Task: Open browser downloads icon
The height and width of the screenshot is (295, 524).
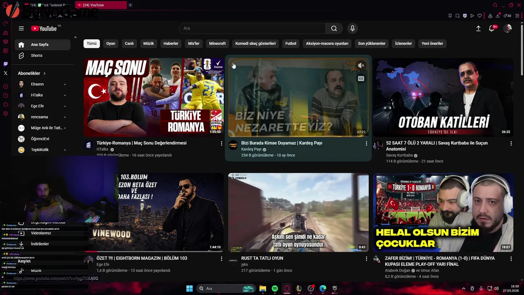Action: (497, 16)
